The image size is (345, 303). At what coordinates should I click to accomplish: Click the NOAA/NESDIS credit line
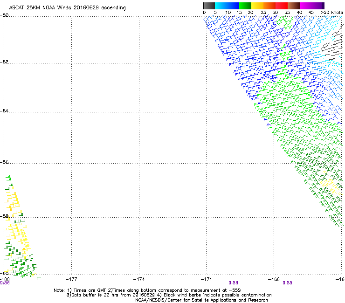201,300
